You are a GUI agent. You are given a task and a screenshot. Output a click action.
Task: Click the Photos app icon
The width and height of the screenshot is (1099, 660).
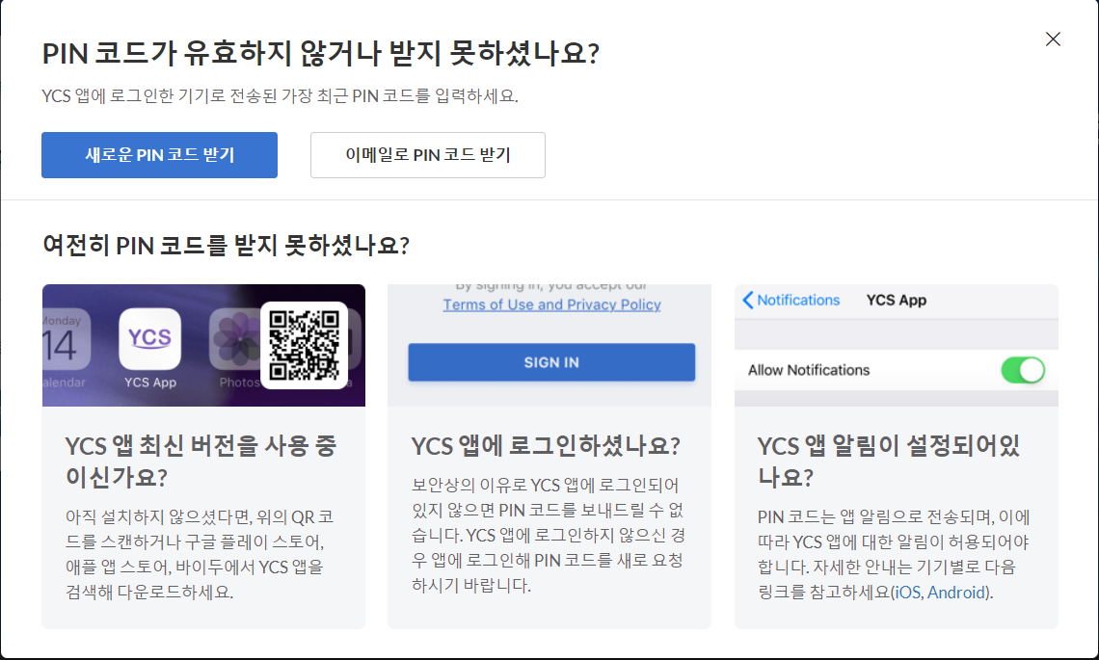point(235,340)
